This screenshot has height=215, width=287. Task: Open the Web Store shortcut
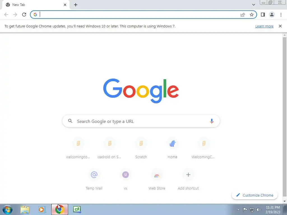(x=157, y=179)
